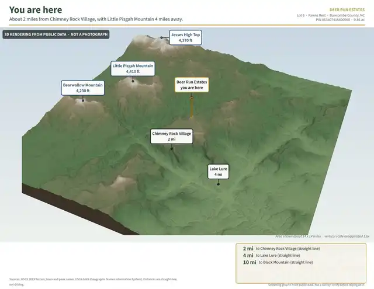The width and height of the screenshot is (374, 289).
Task: Select the Jesses High Top 4,370 ft label
Action: 185,37
